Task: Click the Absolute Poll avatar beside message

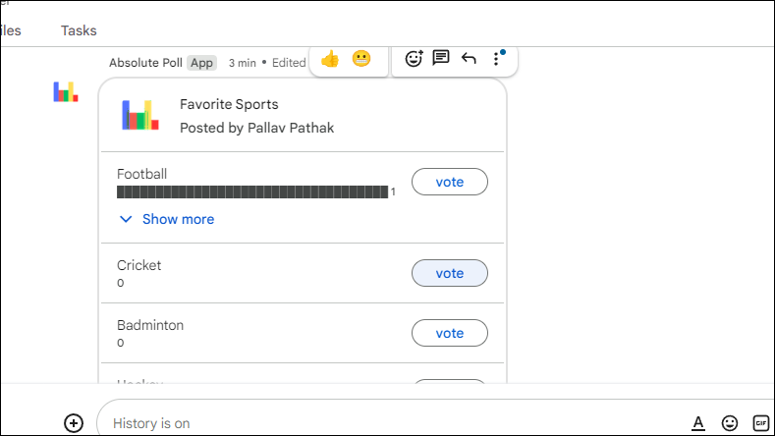Action: tap(65, 91)
